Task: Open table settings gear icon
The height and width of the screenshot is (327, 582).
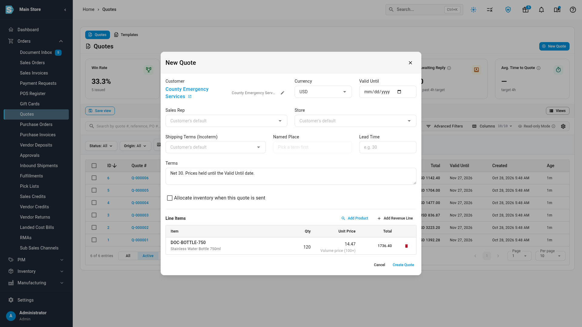Action: coord(563,126)
